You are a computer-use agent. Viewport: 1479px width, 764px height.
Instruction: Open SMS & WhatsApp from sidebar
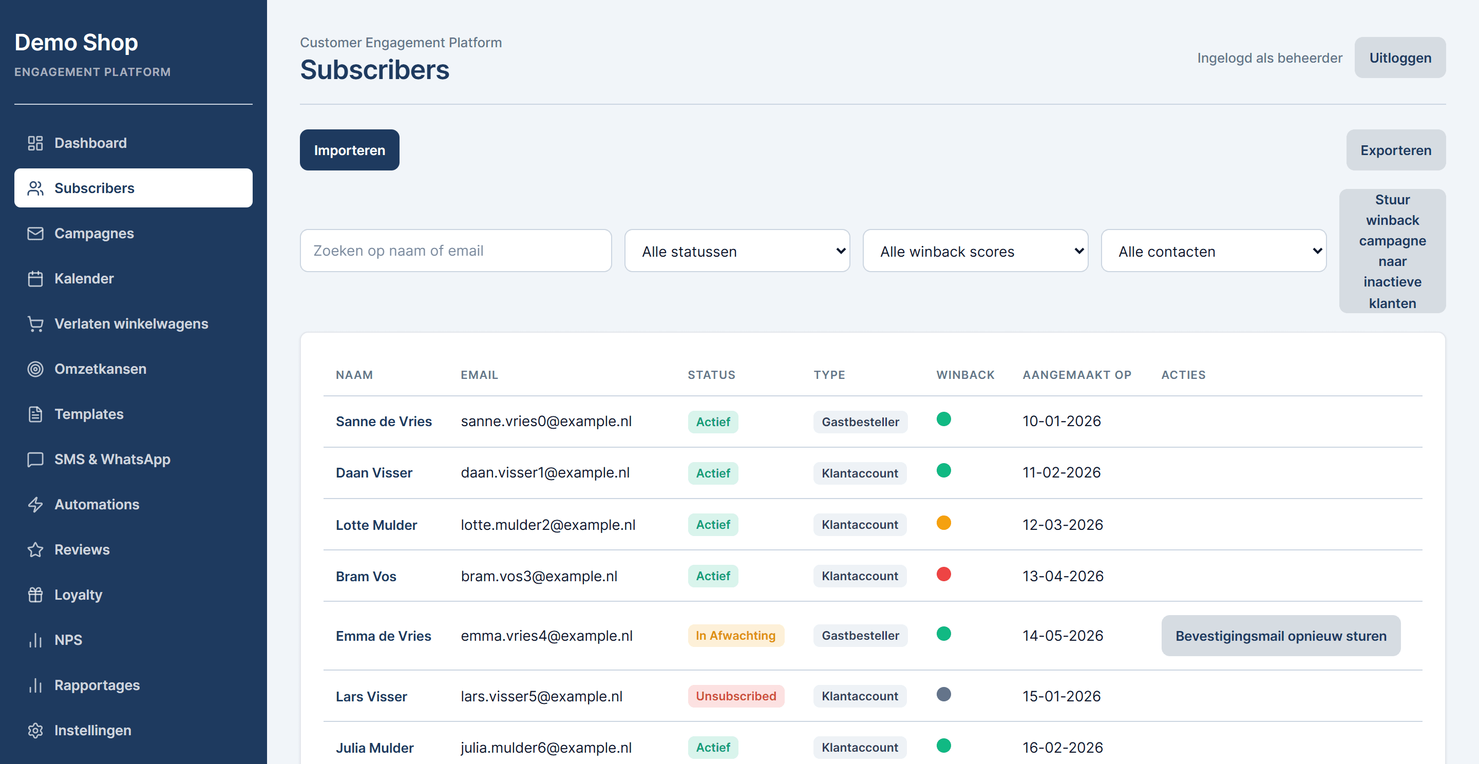(x=133, y=459)
